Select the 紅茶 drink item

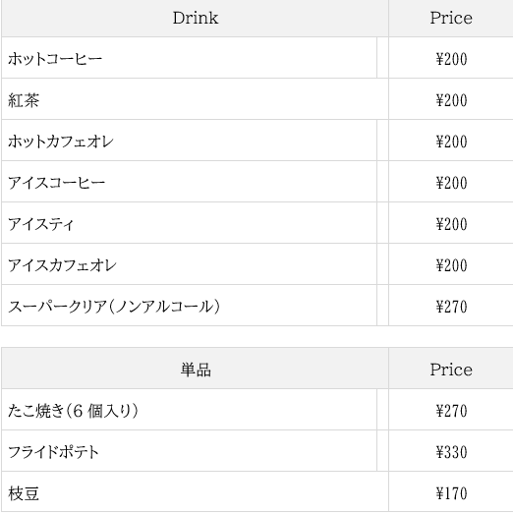(24, 100)
